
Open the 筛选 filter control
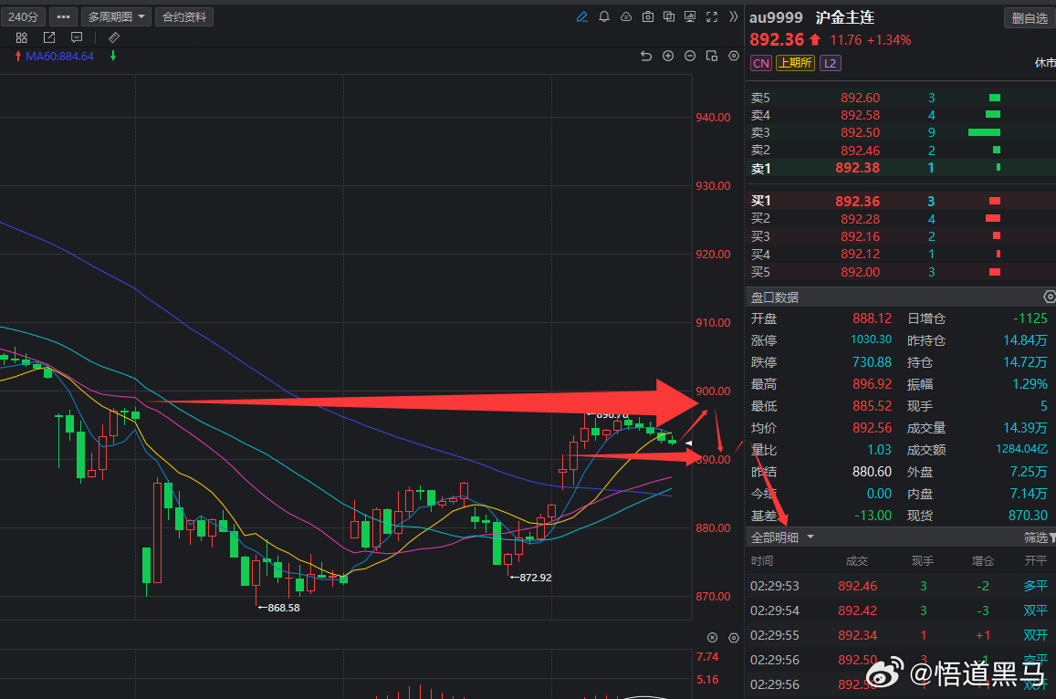[x=1040, y=537]
